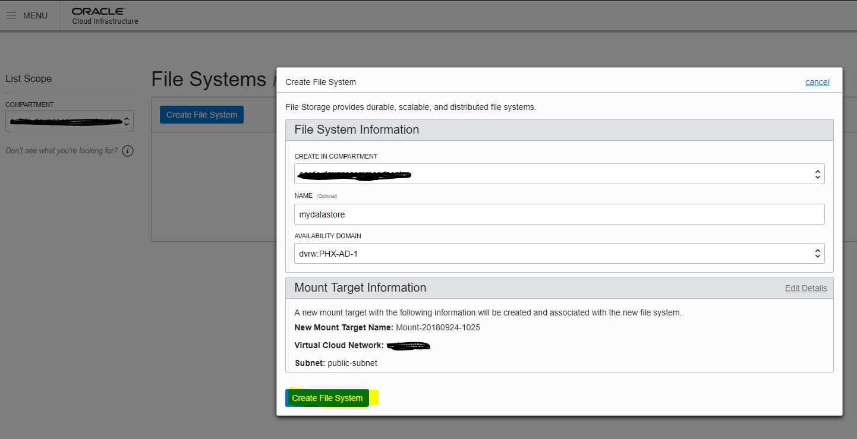Click the cancel link in the dialog

click(817, 82)
